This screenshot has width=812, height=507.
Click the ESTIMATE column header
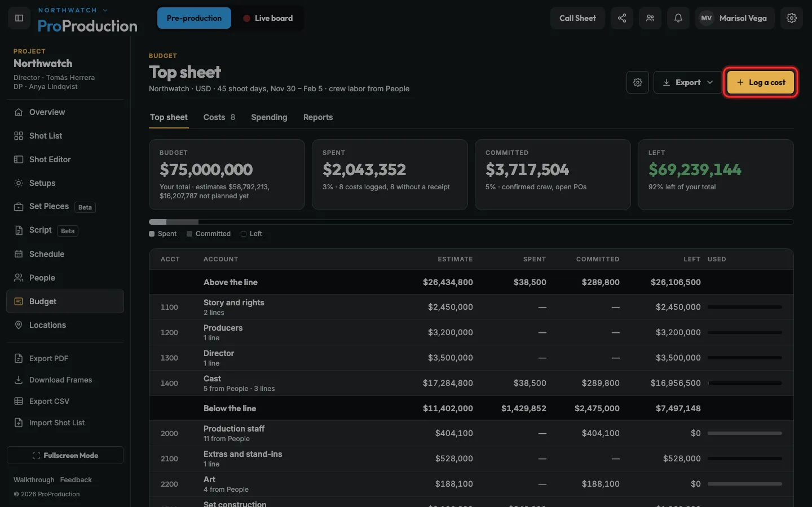455,259
